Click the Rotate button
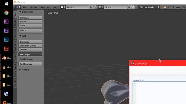 click(x=30, y=22)
